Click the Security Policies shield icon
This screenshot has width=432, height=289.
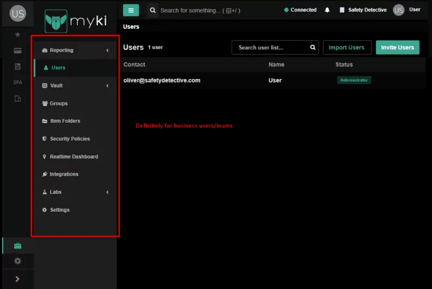coord(44,139)
